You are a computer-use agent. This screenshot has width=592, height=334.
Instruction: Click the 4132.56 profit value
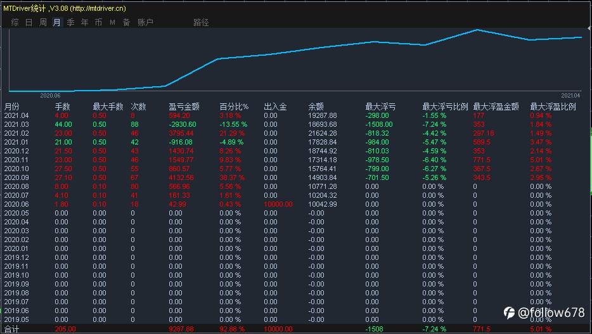point(181,177)
